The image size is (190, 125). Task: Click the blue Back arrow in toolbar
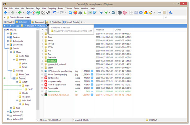click(6, 13)
